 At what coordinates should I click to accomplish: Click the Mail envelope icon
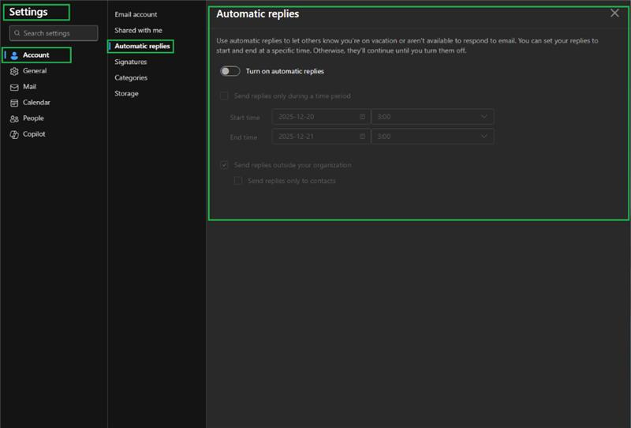[14, 87]
